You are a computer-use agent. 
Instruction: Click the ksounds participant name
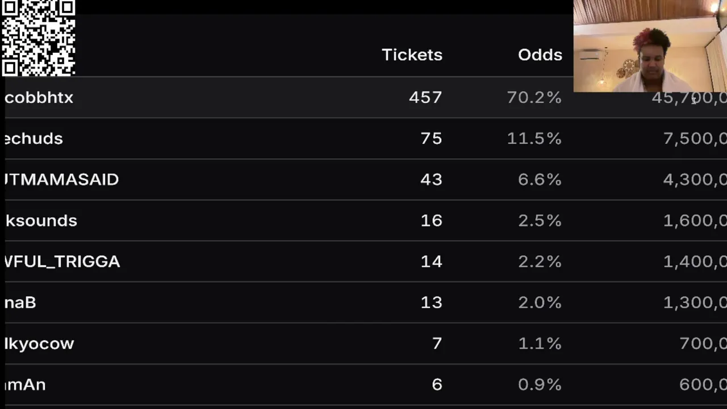40,220
